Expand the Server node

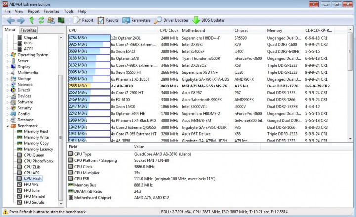(7, 61)
